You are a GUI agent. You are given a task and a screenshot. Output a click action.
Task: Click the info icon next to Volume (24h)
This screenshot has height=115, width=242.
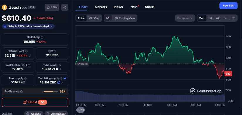pyautogui.click(x=26, y=51)
